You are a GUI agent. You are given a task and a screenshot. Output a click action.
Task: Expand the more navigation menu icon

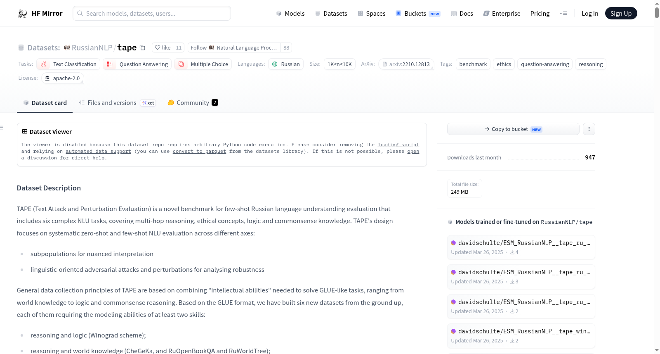563,14
